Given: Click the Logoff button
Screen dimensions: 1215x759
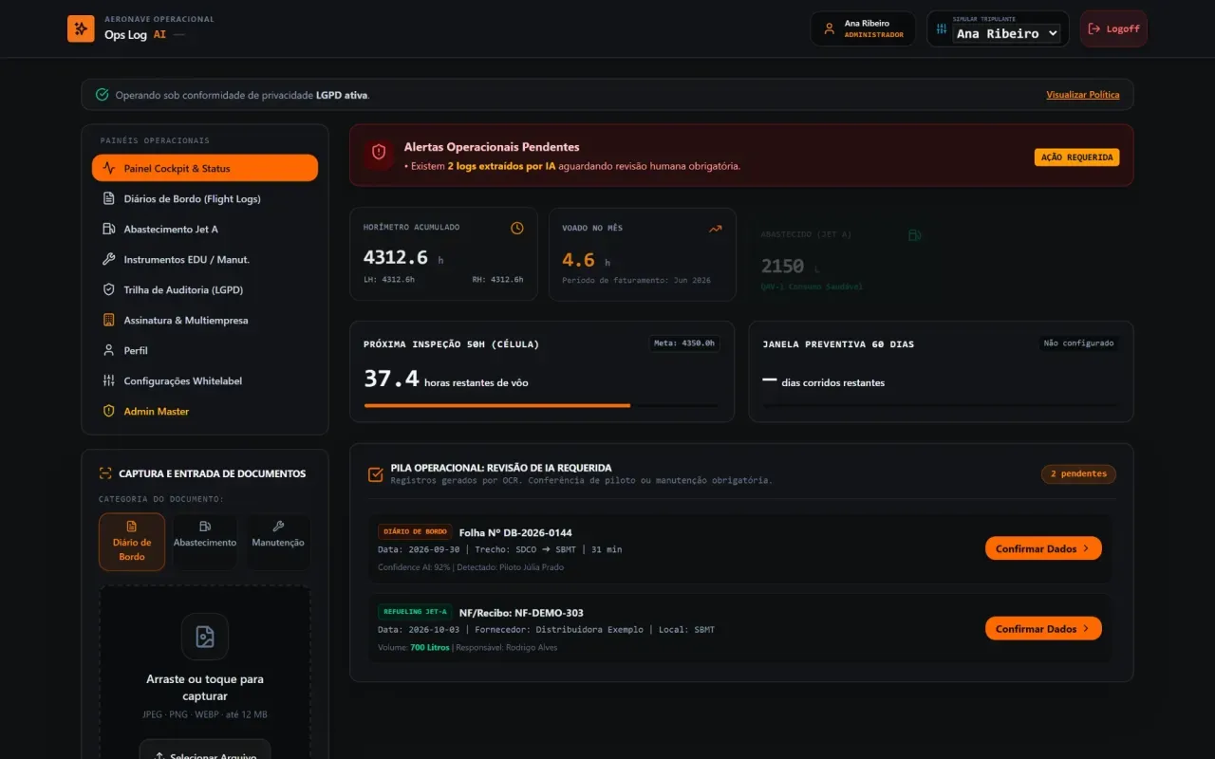Looking at the screenshot, I should point(1113,28).
